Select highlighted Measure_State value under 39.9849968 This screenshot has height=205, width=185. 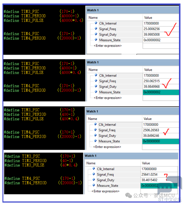coord(161,92)
